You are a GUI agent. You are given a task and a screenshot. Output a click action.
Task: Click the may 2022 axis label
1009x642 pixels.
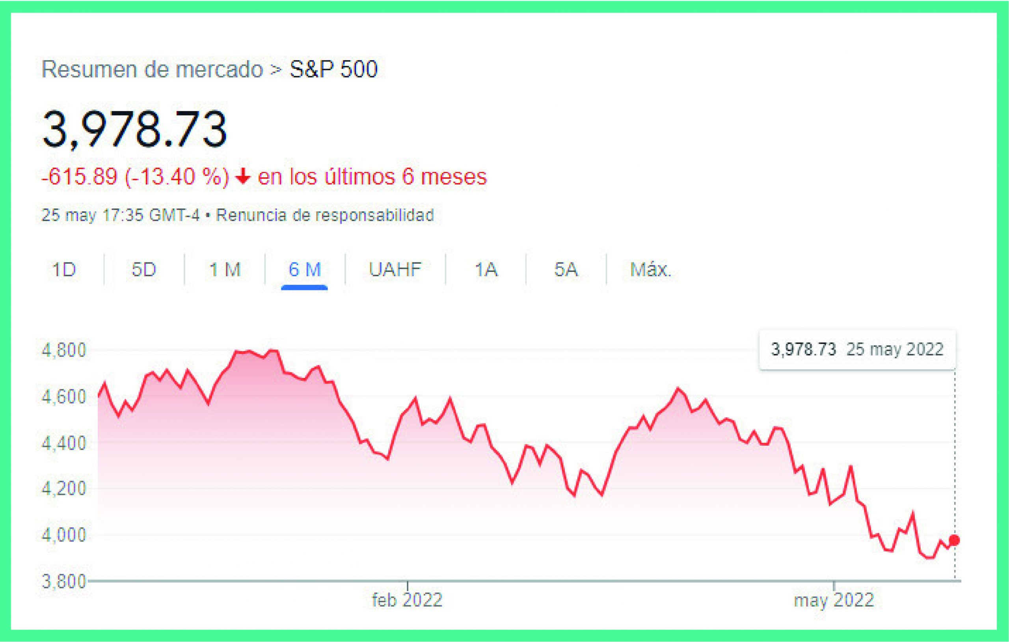click(x=834, y=600)
